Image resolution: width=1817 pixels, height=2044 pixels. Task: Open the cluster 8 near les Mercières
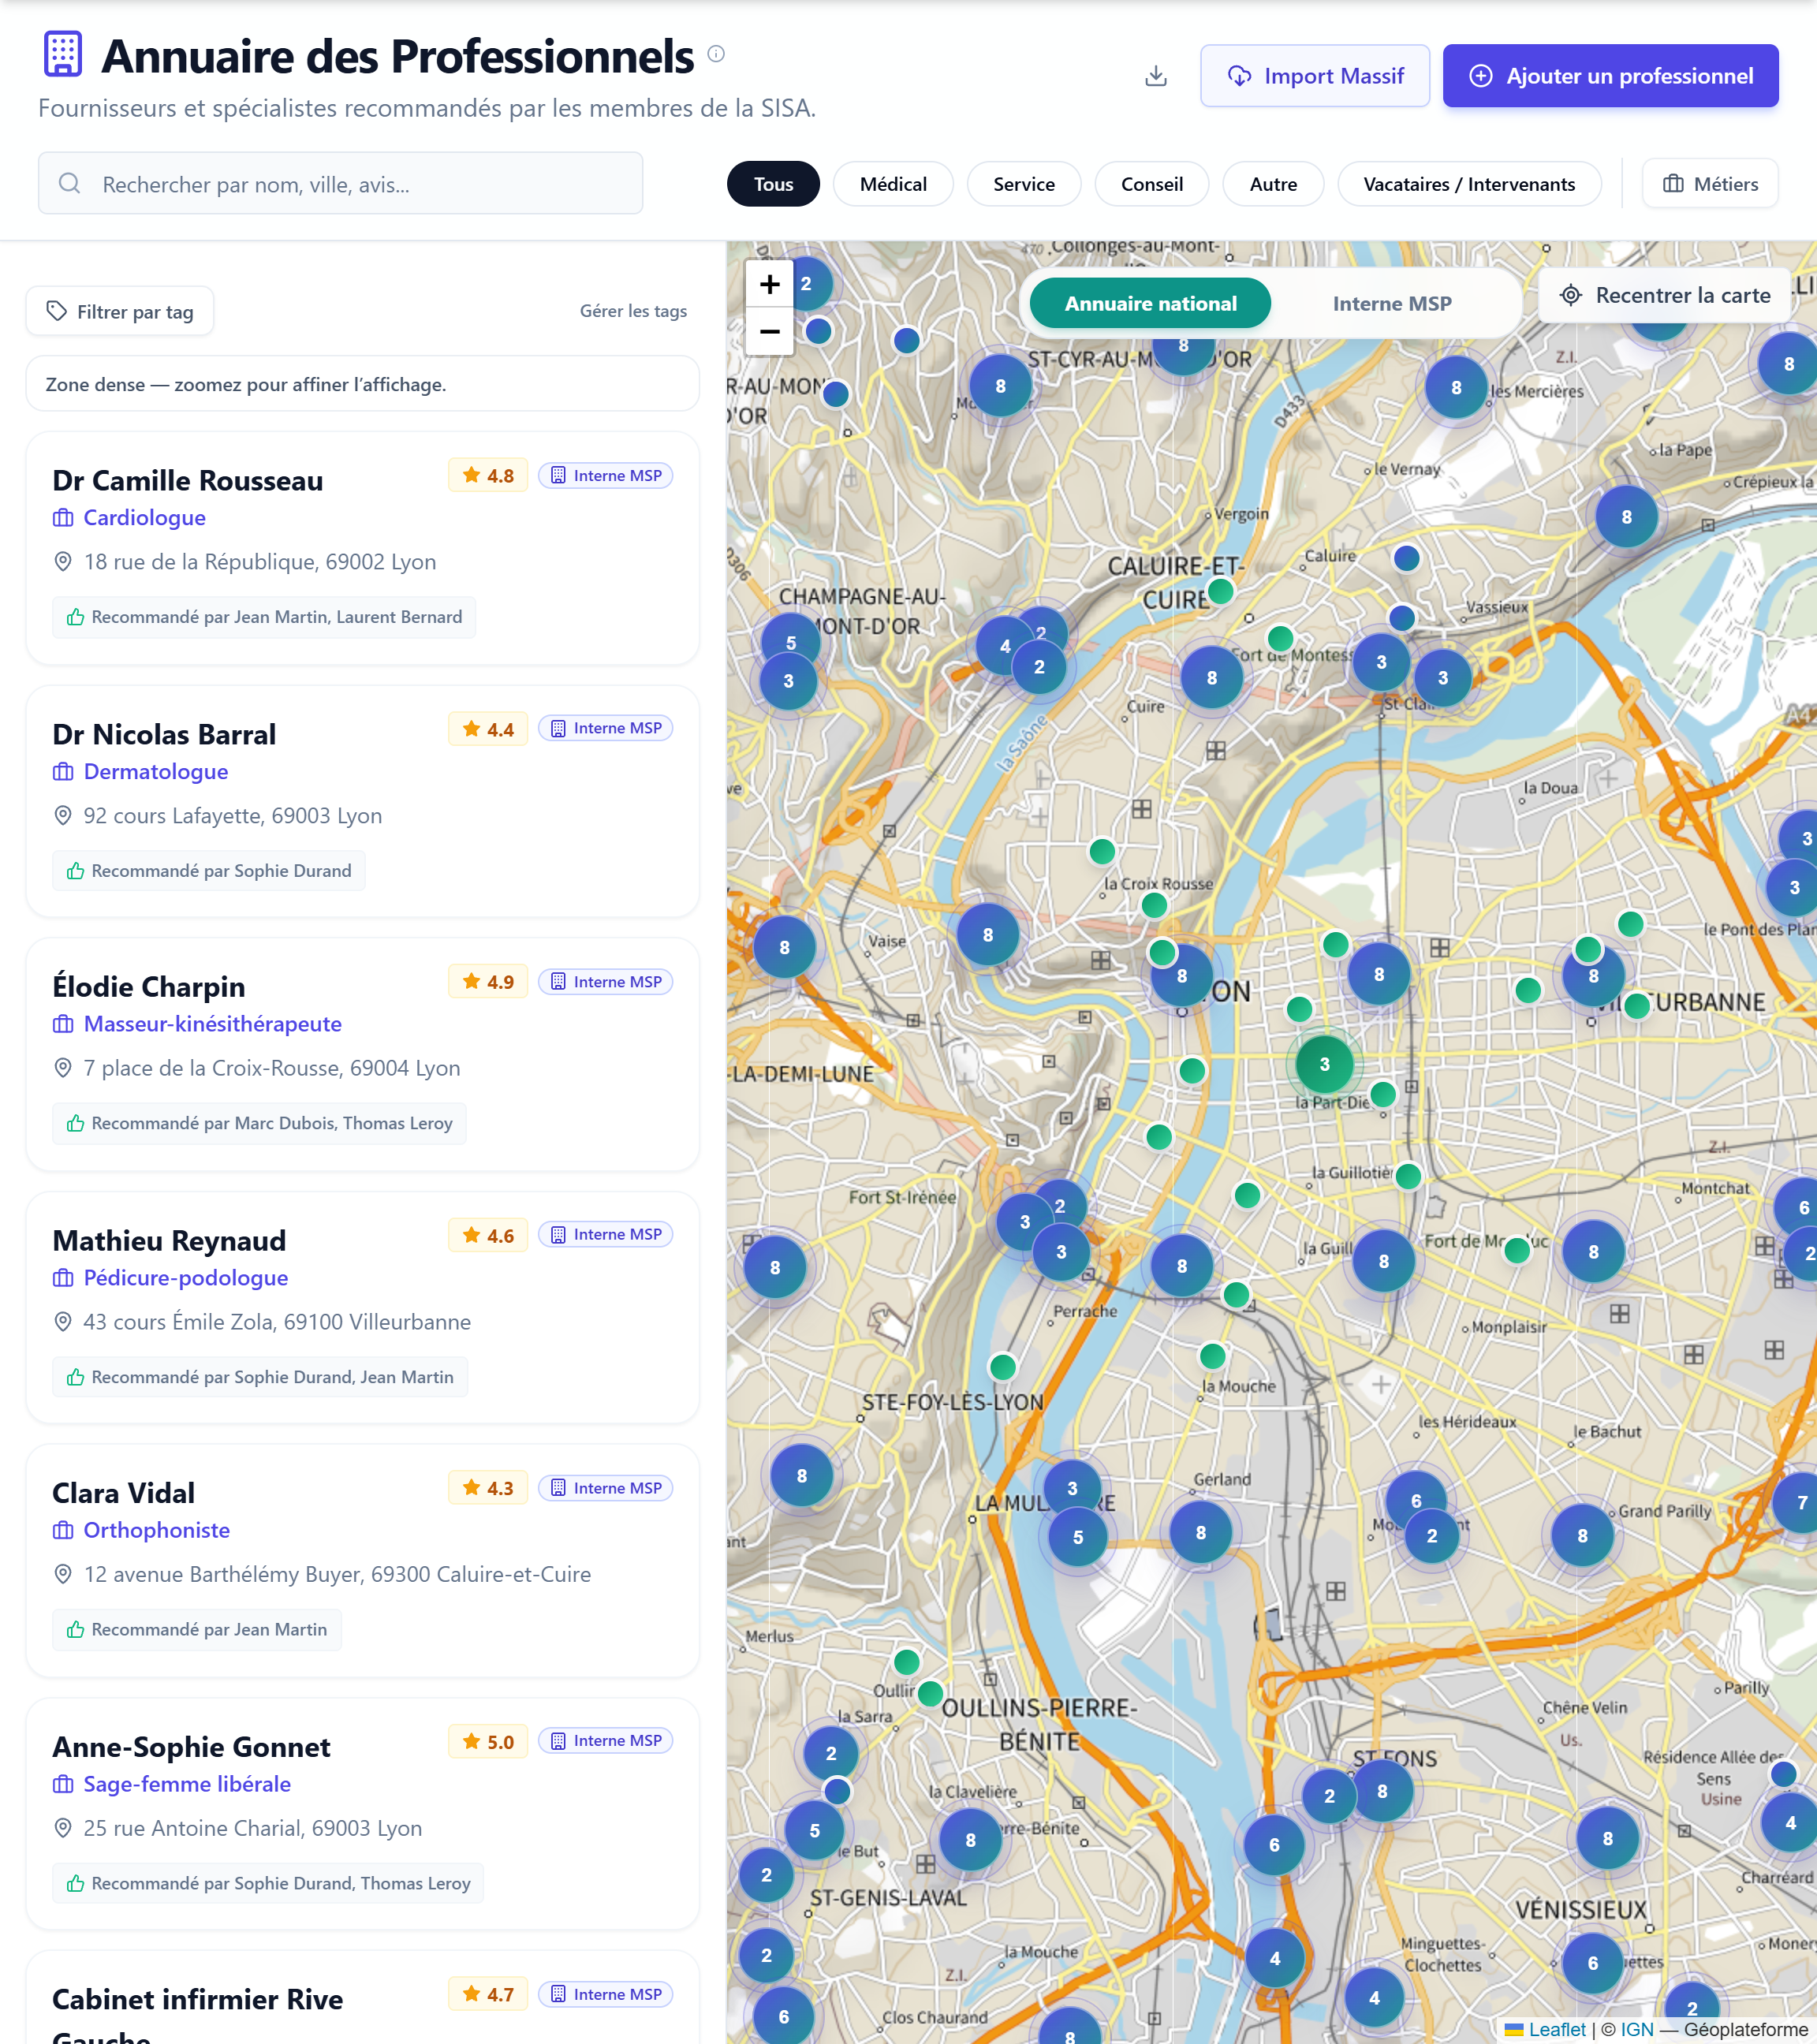(1456, 387)
